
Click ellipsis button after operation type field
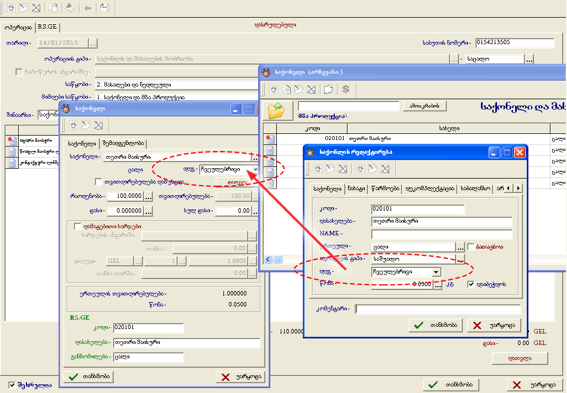454,59
